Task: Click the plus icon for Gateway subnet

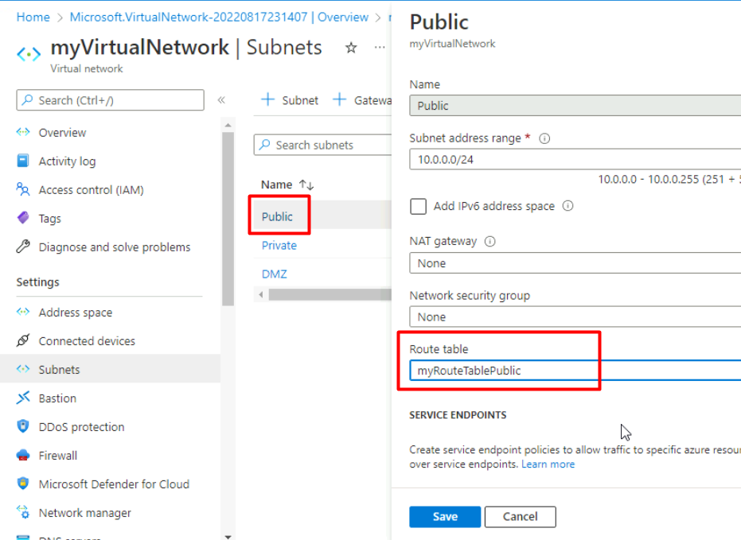Action: tap(339, 99)
